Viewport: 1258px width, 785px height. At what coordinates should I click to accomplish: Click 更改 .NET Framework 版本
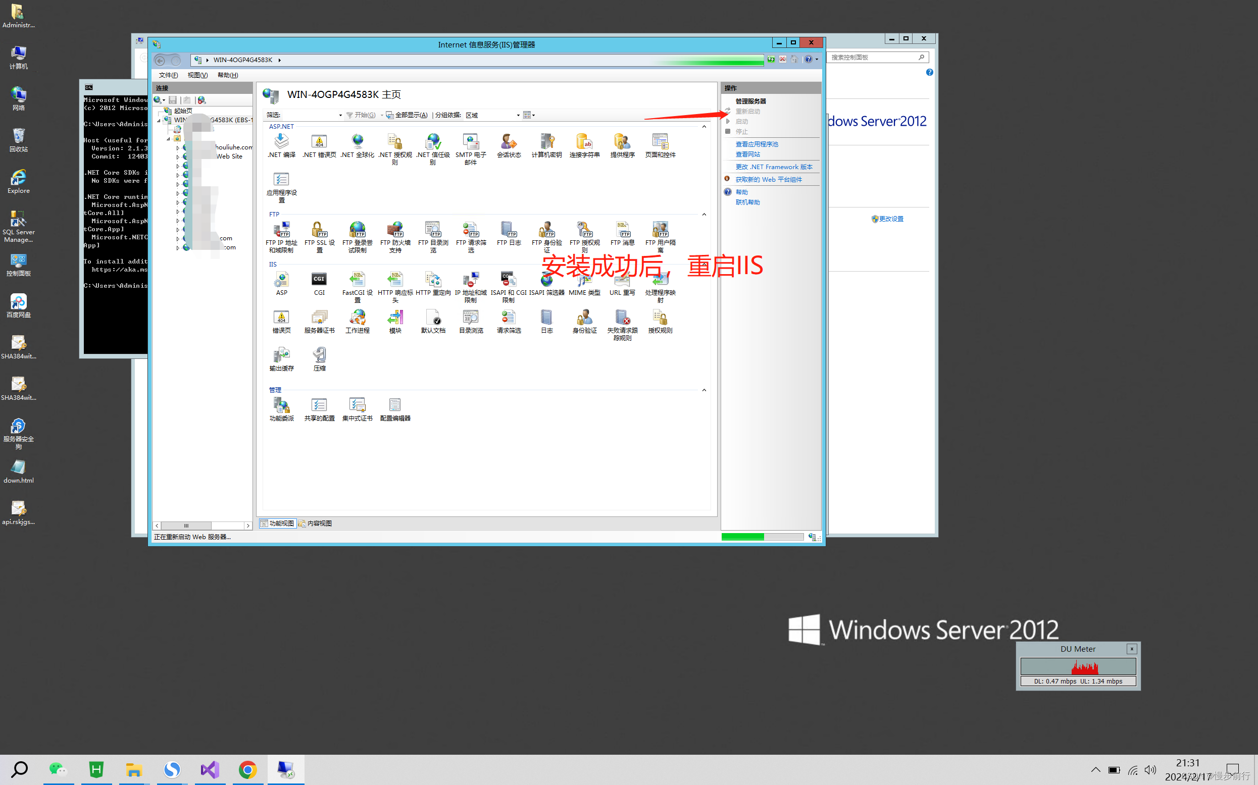[x=773, y=167]
